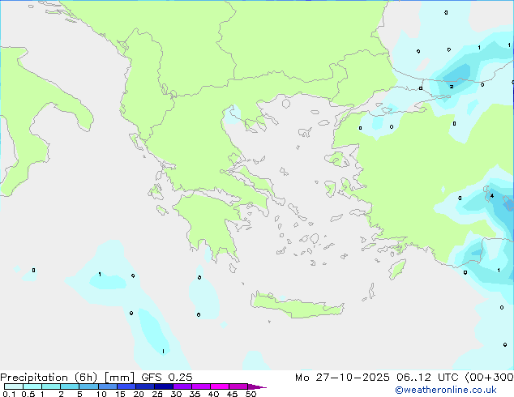This screenshot has width=514, height=397.
Task: Click the legend label '20'
Action: [x=139, y=394]
